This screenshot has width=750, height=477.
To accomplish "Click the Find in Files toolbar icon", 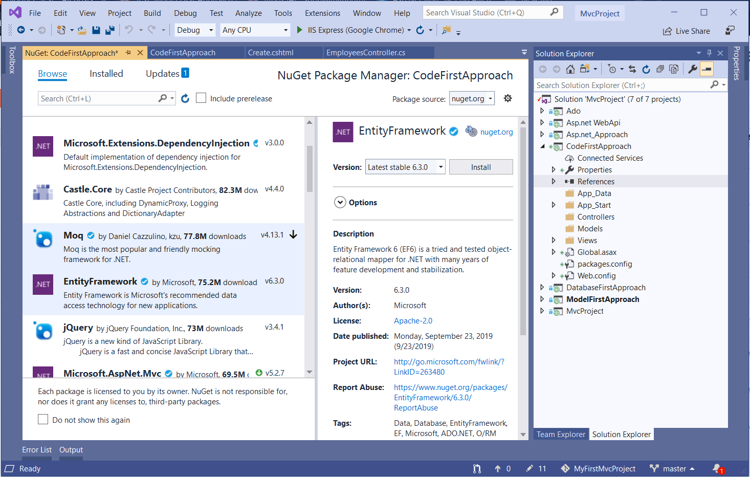I will point(447,30).
